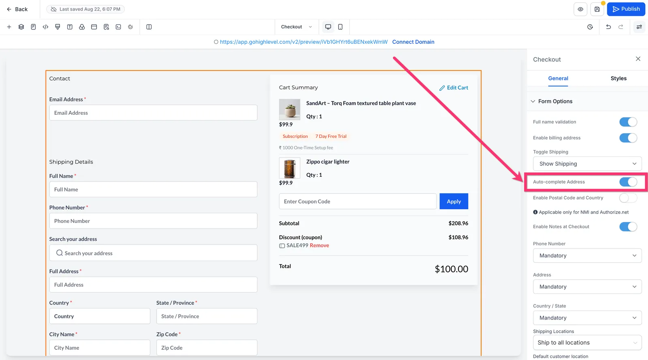Click the SandArt plant vase thumbnail
The width and height of the screenshot is (648, 360).
pos(290,109)
